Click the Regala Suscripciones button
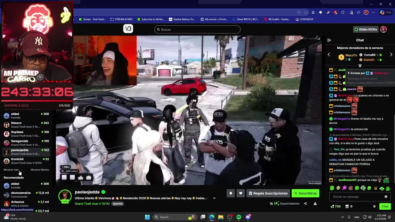Image resolution: width=395 pixels, height=222 pixels. click(268, 193)
